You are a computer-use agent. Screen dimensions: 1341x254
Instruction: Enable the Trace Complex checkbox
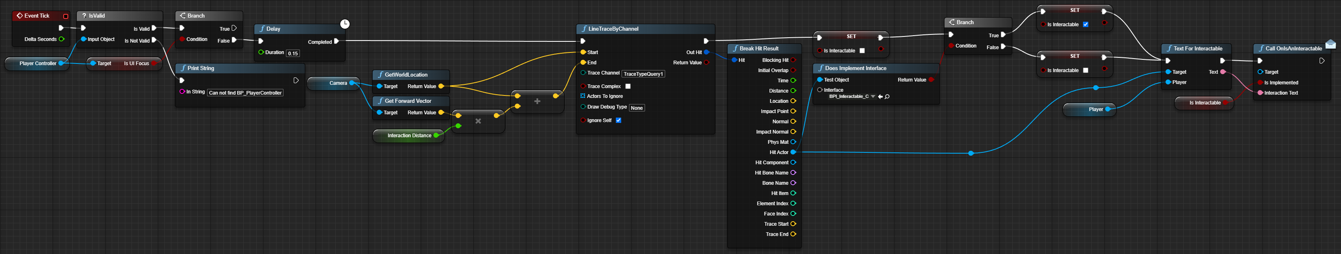(x=628, y=86)
